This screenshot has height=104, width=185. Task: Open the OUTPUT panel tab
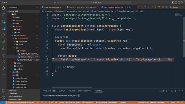point(62,91)
